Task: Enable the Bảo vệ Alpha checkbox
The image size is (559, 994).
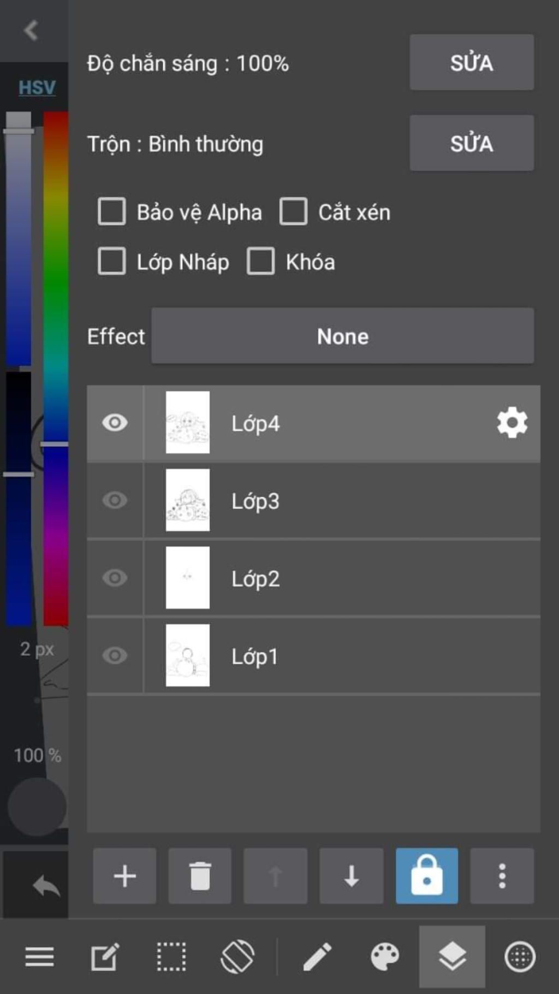Action: (x=112, y=212)
